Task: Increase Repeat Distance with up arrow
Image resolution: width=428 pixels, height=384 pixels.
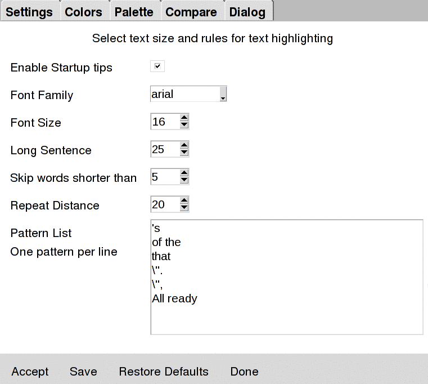Action: [184, 201]
